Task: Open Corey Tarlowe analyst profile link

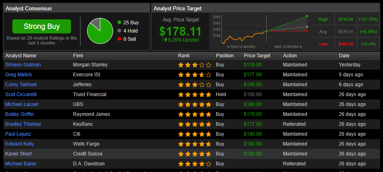Action: (21, 85)
